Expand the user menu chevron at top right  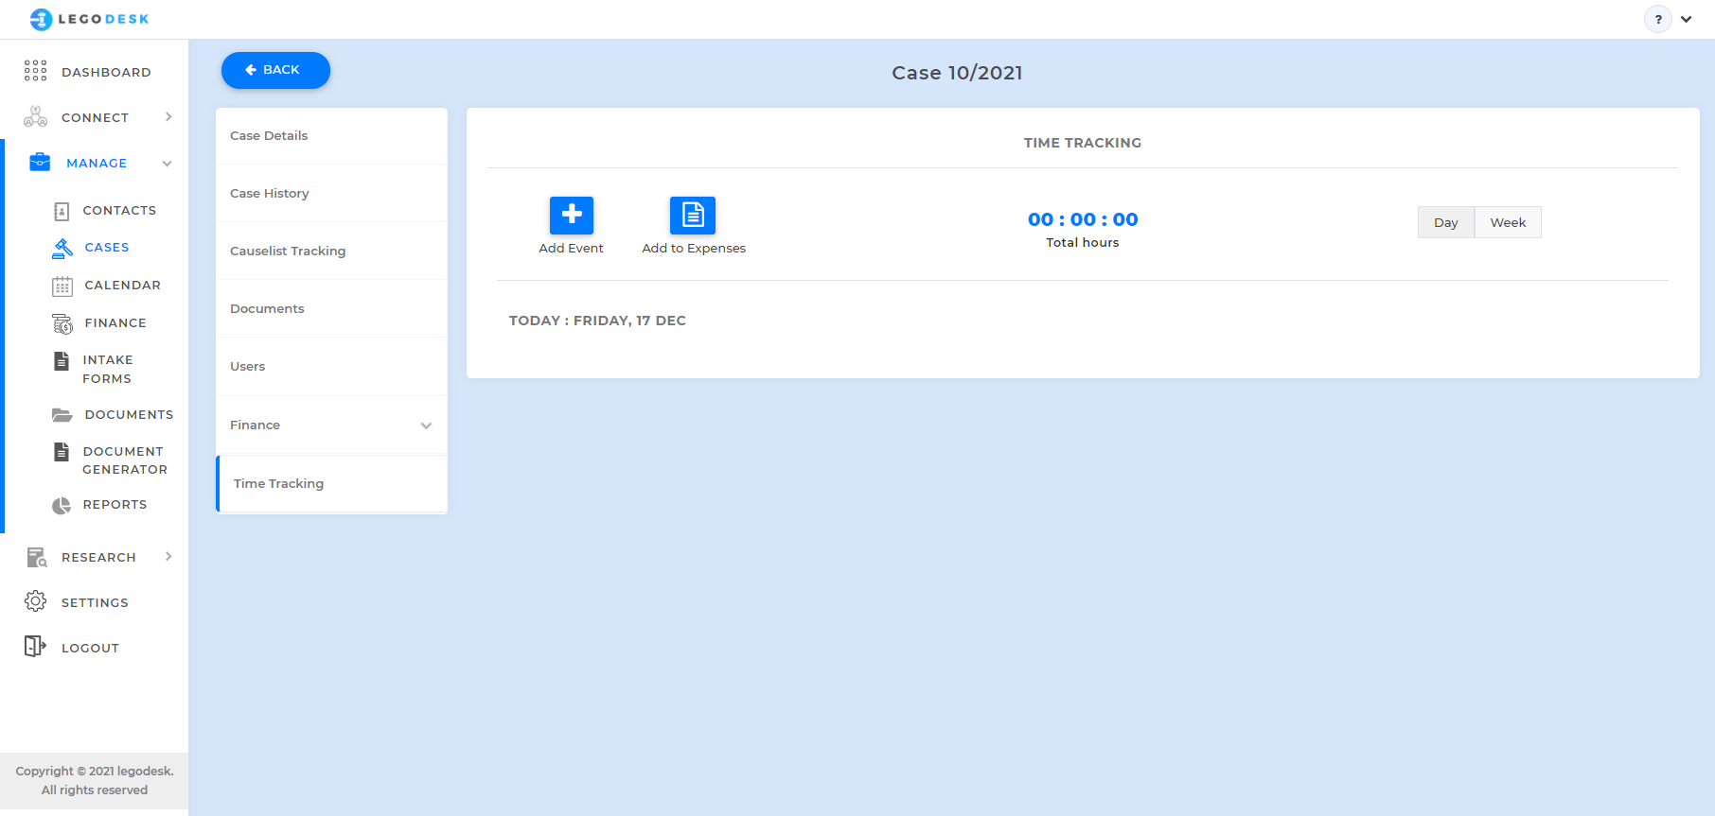tap(1687, 19)
